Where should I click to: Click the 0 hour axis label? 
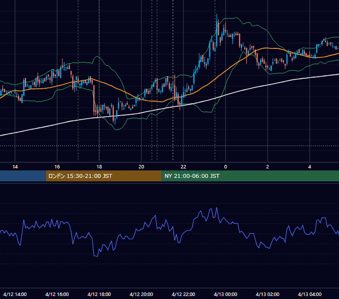[225, 167]
